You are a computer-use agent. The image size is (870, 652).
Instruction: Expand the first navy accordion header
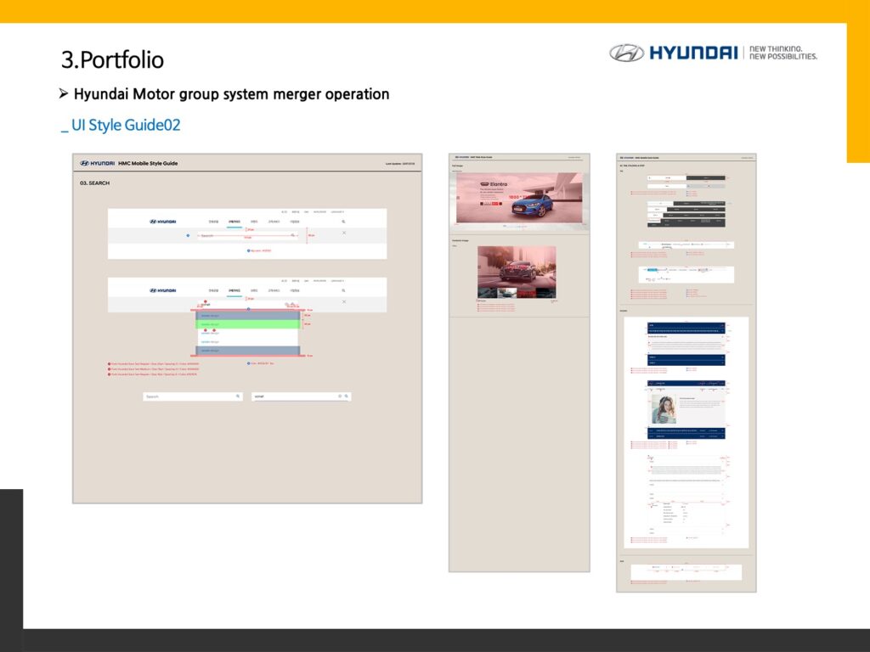(685, 326)
